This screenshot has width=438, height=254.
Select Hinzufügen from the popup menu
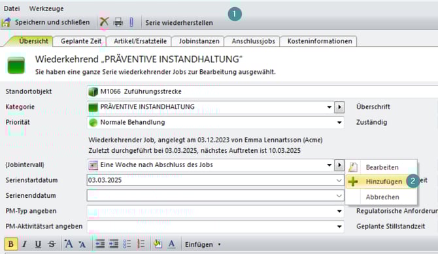[x=382, y=182]
